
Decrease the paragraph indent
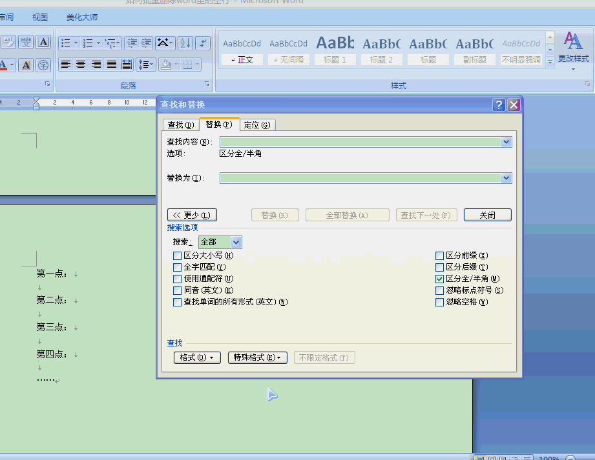132,43
